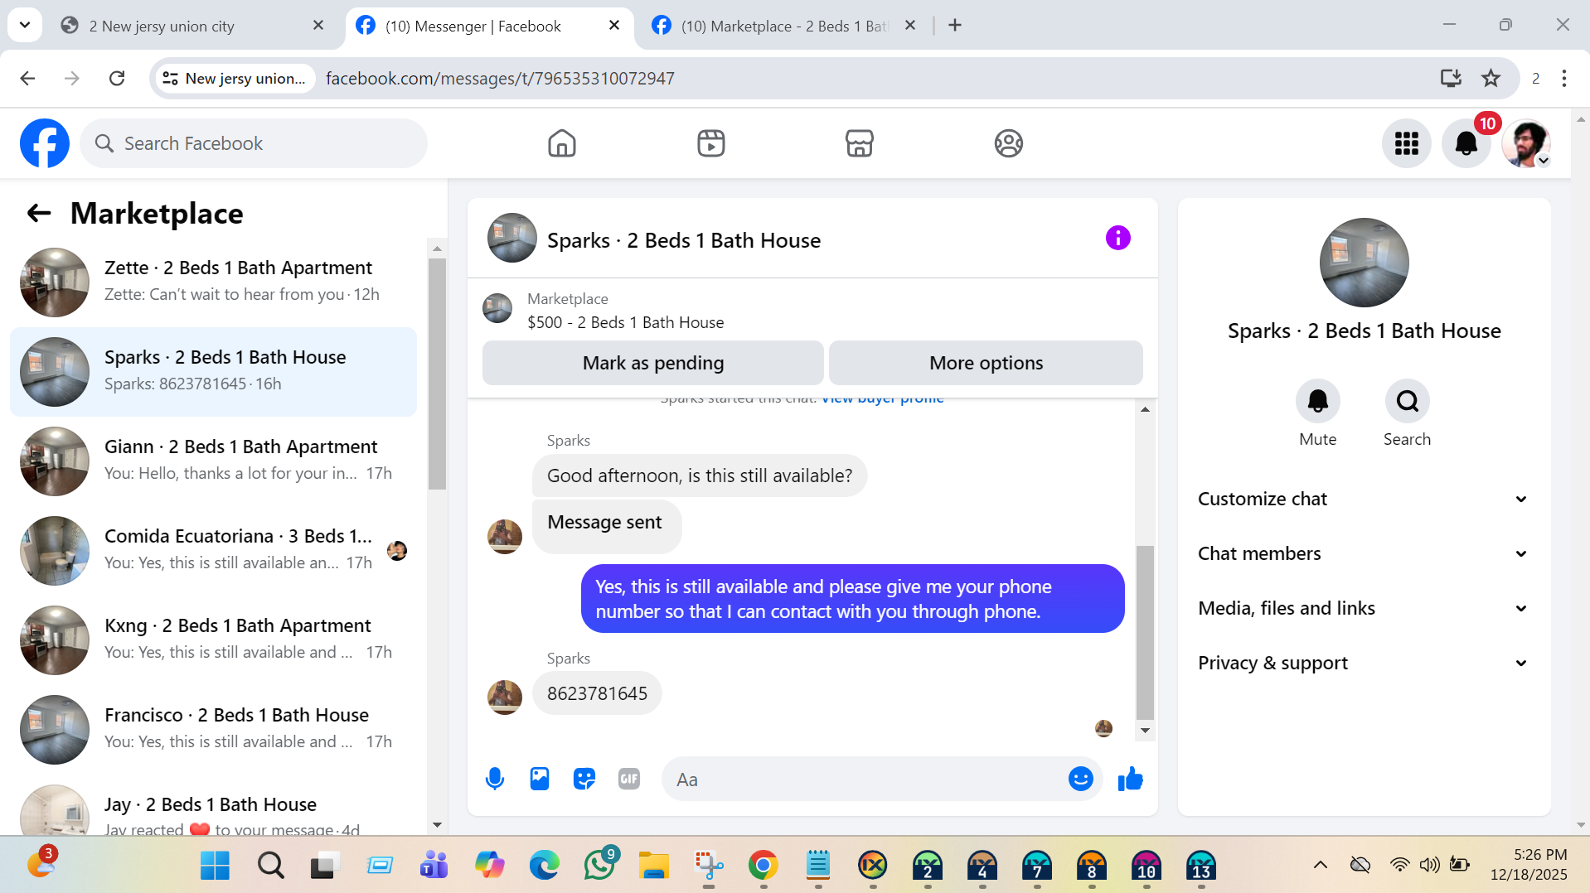The image size is (1590, 893).
Task: Open the Groups icon in top navigation
Action: pyautogui.click(x=1009, y=143)
